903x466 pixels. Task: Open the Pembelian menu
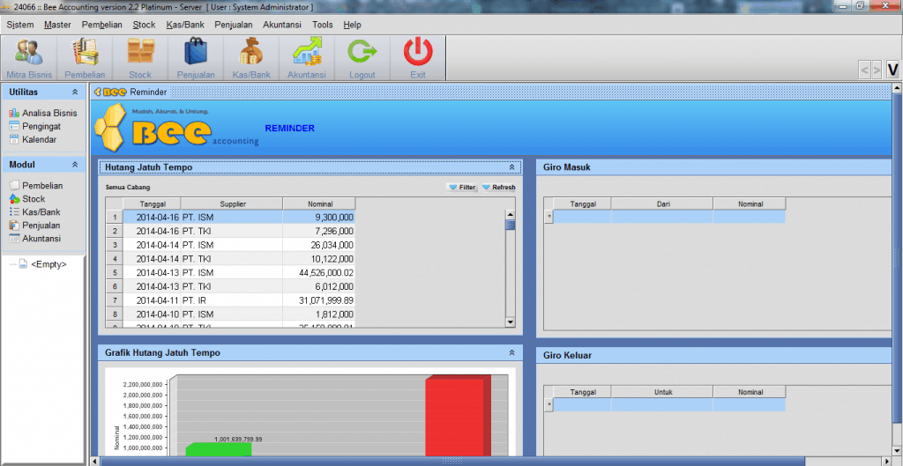tap(102, 25)
